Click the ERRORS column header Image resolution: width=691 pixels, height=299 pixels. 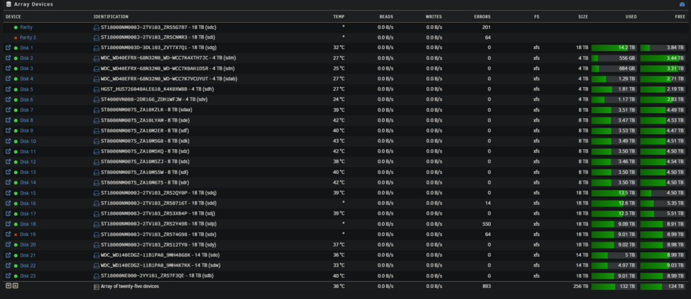(x=482, y=17)
